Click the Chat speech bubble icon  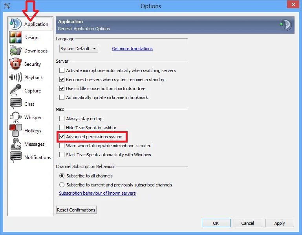tap(16, 104)
